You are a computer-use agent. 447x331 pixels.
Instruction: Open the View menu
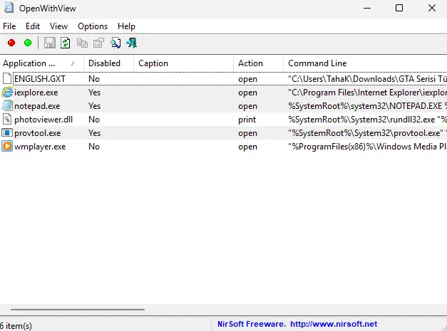click(x=58, y=26)
